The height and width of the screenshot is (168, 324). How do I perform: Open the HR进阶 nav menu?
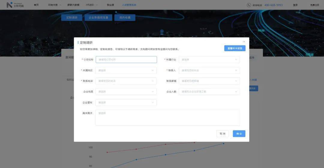[x=92, y=5]
